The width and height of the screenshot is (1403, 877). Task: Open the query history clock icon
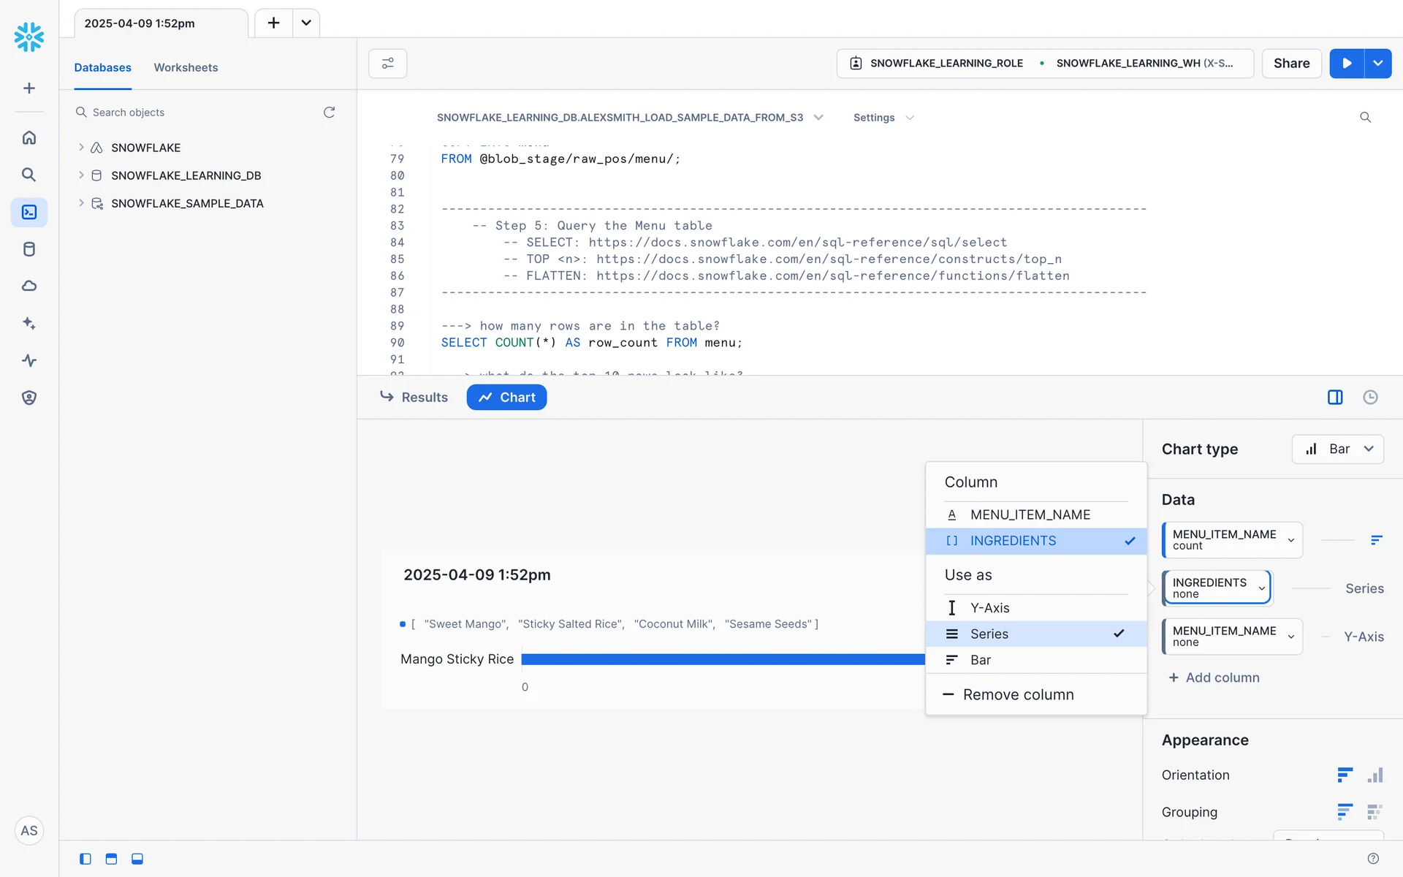point(1370,397)
